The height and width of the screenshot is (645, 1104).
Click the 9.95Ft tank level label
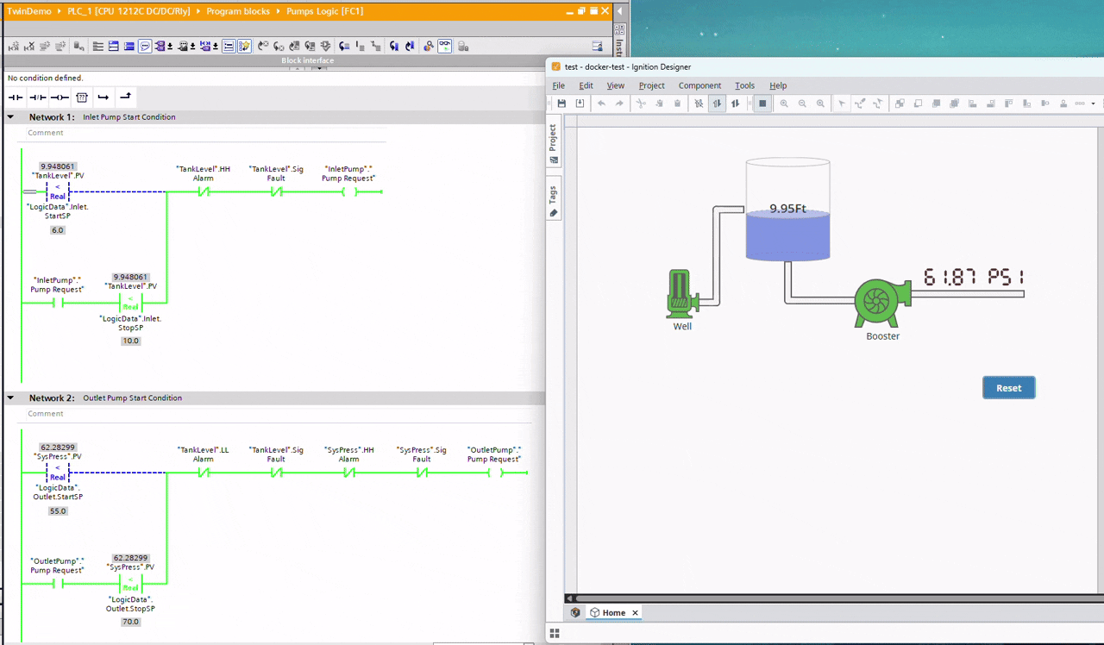pos(787,209)
